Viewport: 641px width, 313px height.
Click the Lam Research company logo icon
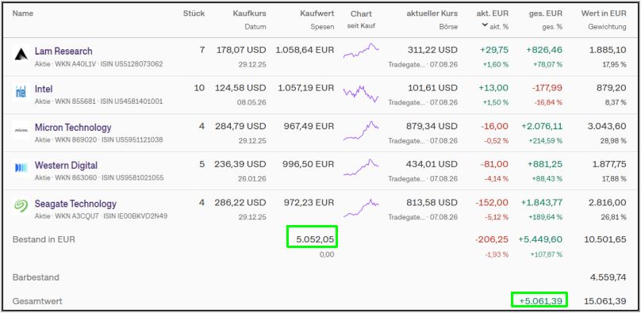click(21, 54)
